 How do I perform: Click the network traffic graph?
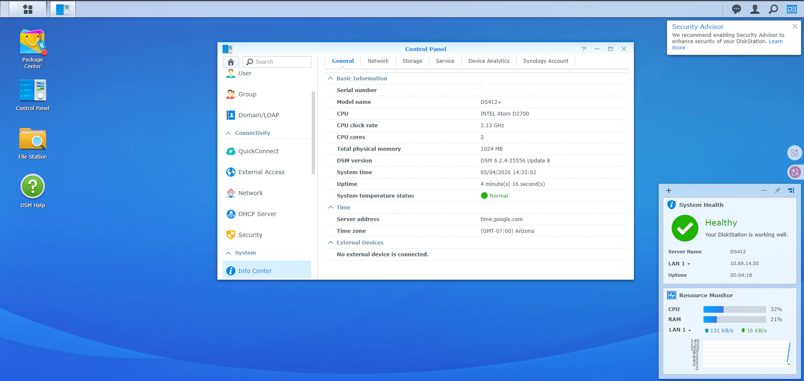pos(747,354)
